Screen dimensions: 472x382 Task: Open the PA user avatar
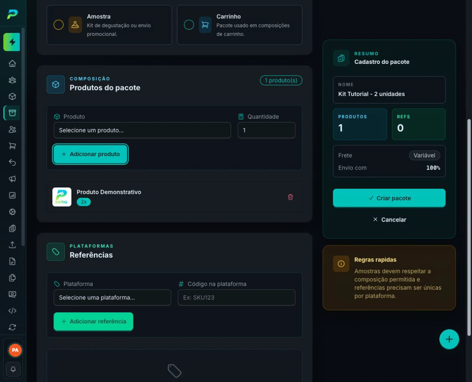coord(15,350)
